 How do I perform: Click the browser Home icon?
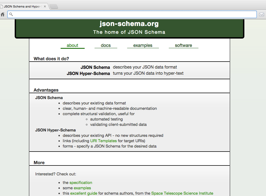3,14
